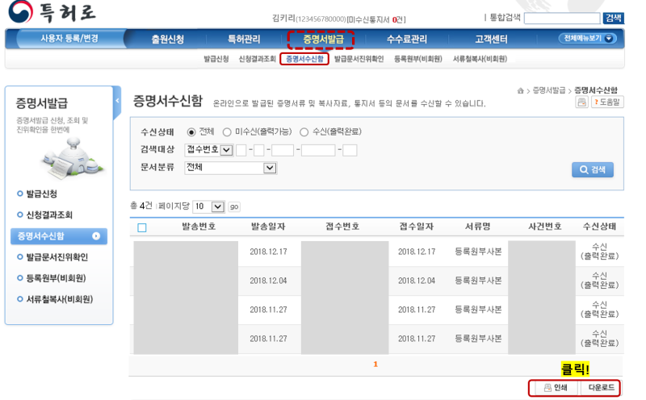Click the 증명서발급 breadcrumb link
Screen dimensions: 646x400
[549, 90]
